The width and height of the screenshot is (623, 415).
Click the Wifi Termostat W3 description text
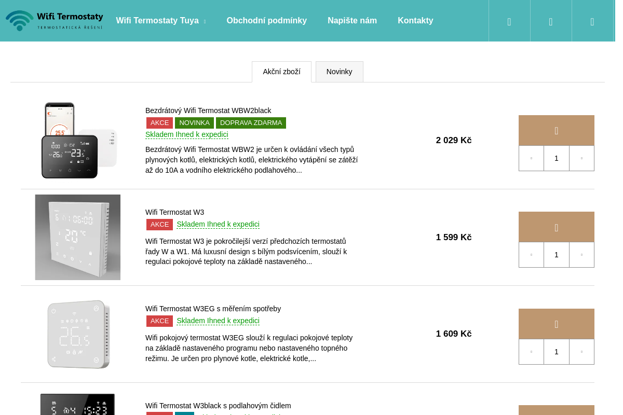pyautogui.click(x=247, y=251)
